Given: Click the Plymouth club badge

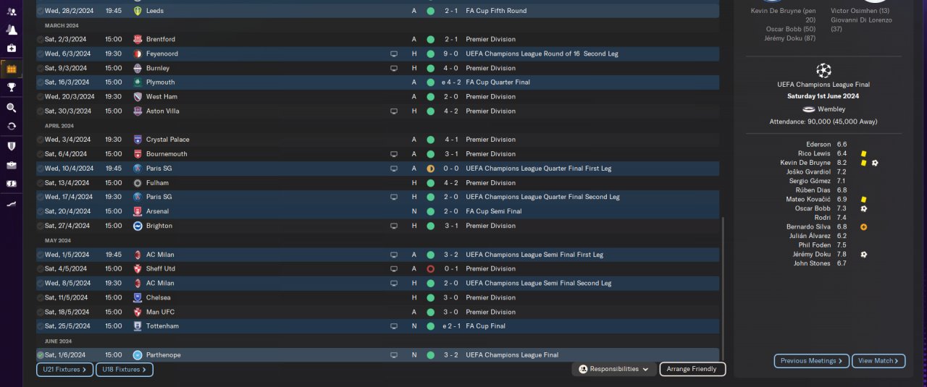Looking at the screenshot, I should point(138,82).
